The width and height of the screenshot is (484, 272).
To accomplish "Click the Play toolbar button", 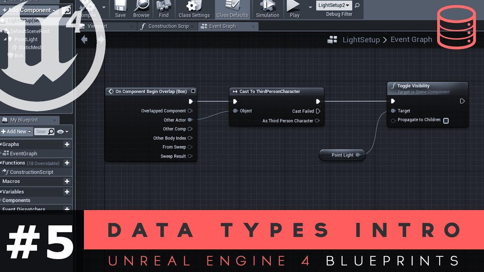I will tap(294, 9).
